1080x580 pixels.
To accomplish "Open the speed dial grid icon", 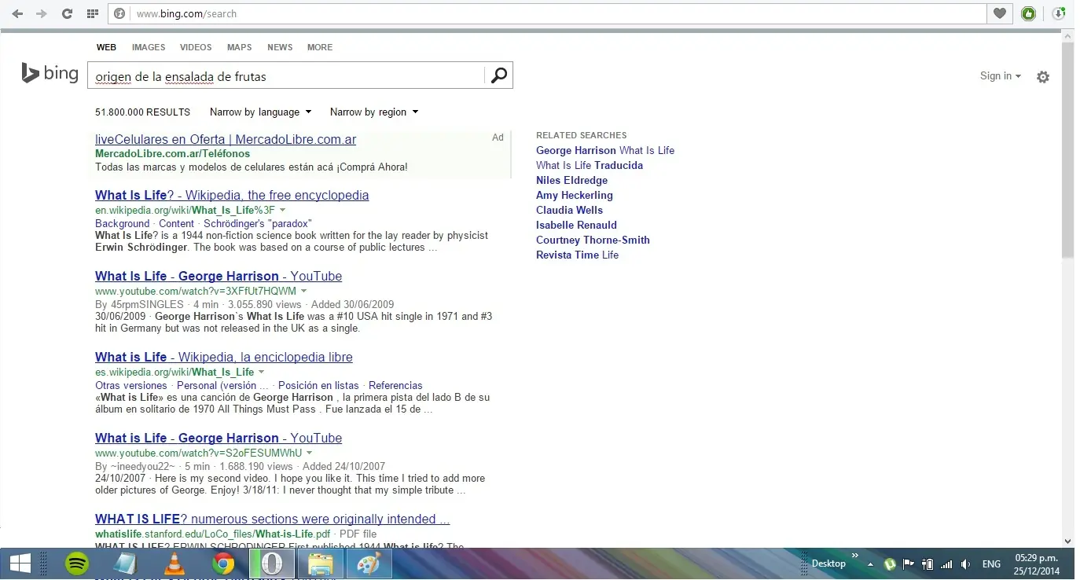I will 92,14.
